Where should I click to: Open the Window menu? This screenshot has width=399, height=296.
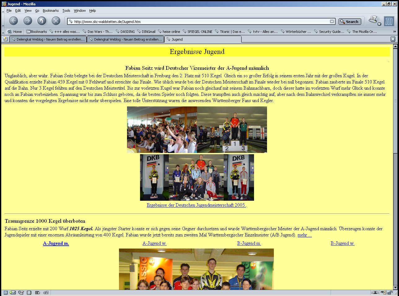(80, 11)
